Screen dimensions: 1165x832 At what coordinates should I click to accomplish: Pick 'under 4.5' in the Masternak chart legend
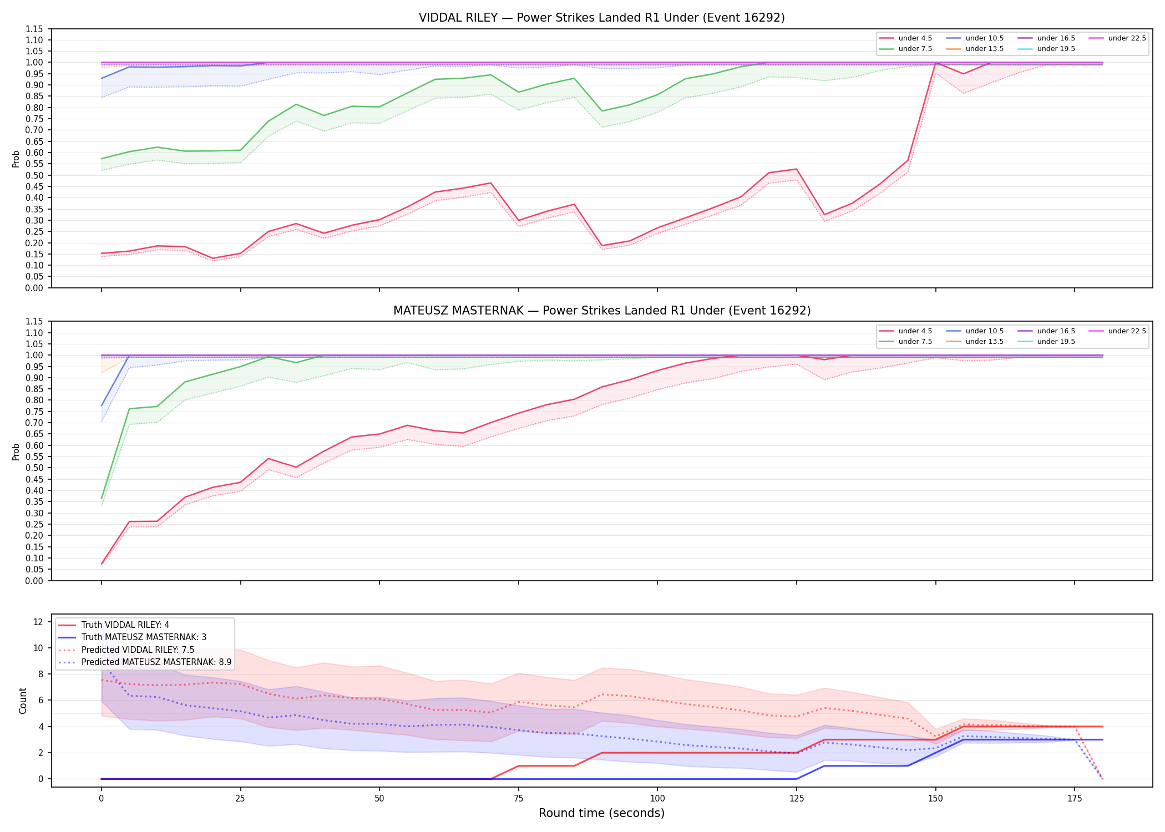pyautogui.click(x=906, y=331)
